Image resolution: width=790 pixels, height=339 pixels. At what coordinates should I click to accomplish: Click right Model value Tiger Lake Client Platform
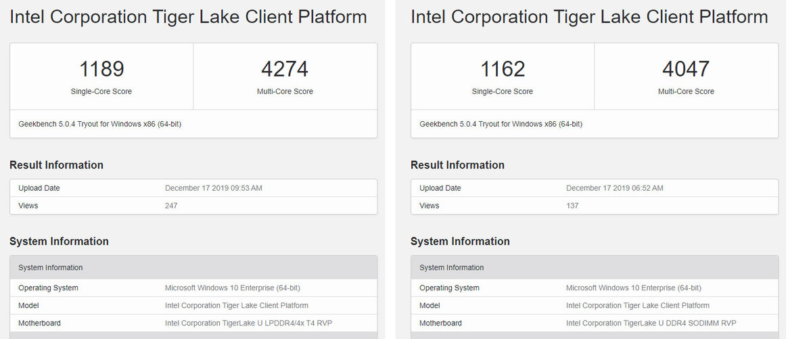pos(638,306)
